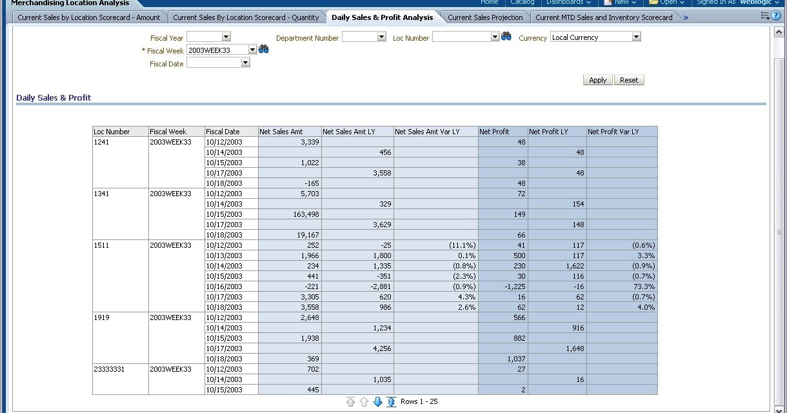The image size is (787, 413).
Task: Show more dashboard tabs with the chevron
Action: 686,17
